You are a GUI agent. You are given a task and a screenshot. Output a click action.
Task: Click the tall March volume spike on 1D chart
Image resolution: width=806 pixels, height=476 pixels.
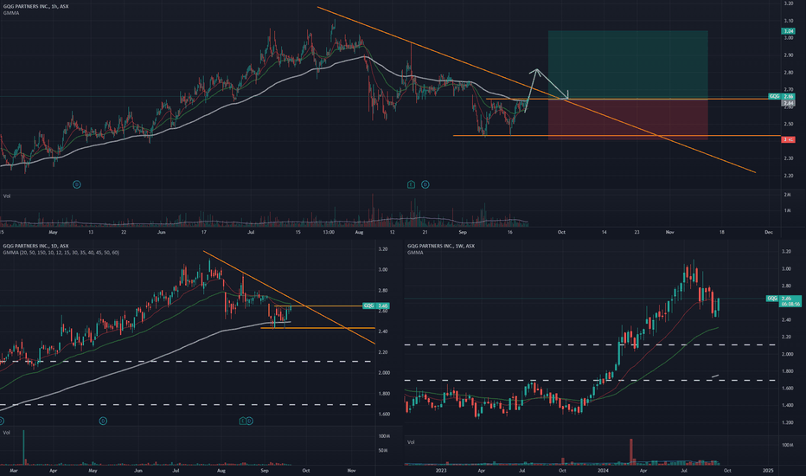tap(23, 447)
